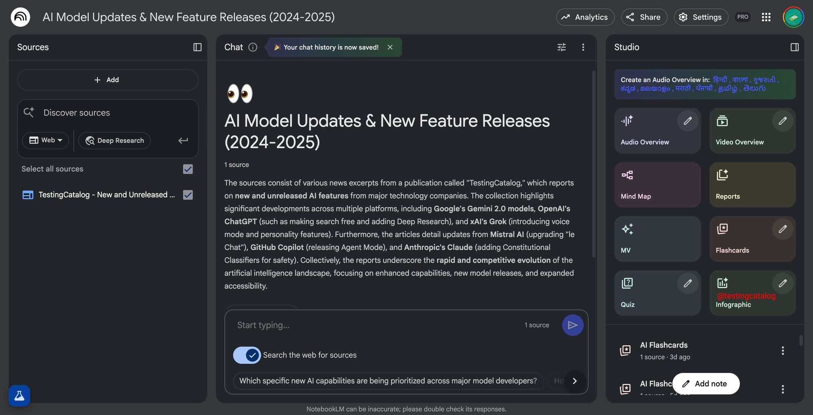The height and width of the screenshot is (415, 813).
Task: Disable Search the web for sources
Action: 247,355
